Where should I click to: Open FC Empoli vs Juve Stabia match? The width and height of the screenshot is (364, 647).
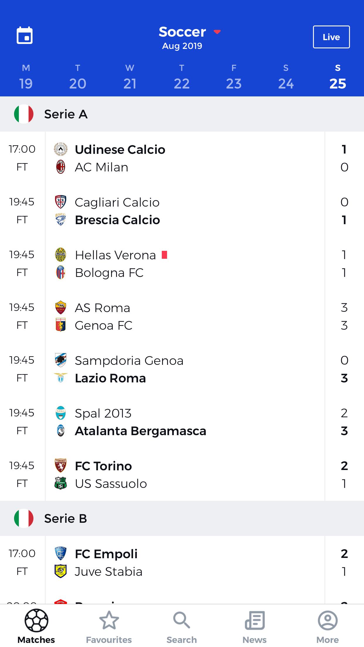(x=182, y=563)
